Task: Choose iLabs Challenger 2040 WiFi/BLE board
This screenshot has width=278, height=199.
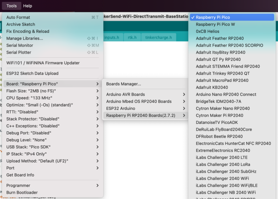Action: pyautogui.click(x=232, y=186)
